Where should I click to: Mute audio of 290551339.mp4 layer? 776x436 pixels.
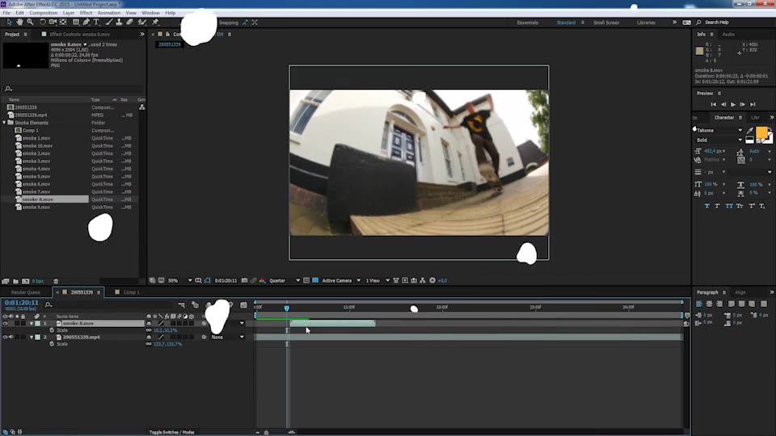[x=11, y=337]
